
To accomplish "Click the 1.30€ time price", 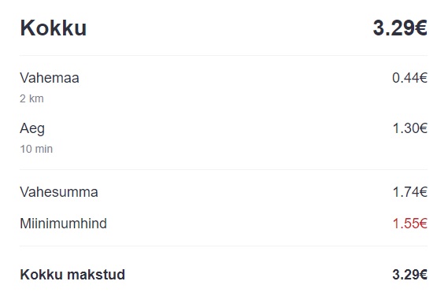I will click(410, 128).
